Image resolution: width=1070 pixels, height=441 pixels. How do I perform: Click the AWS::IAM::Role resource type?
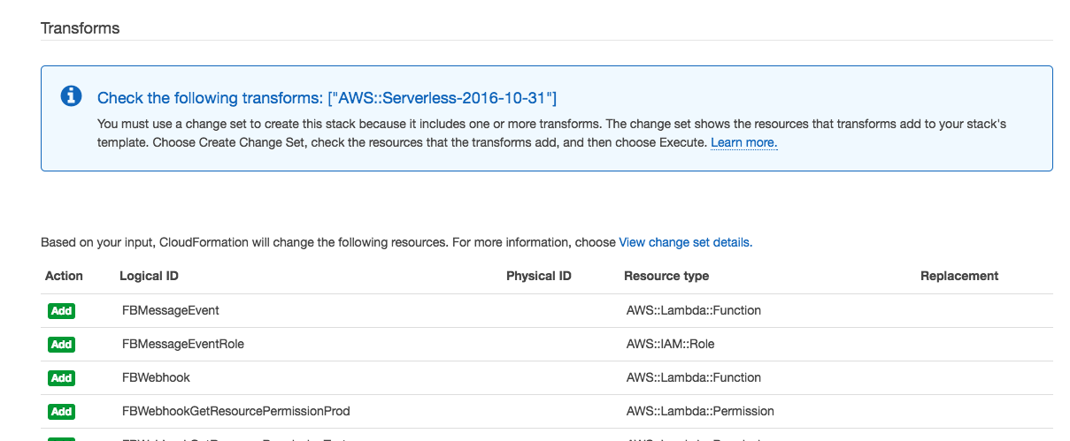[x=670, y=344]
